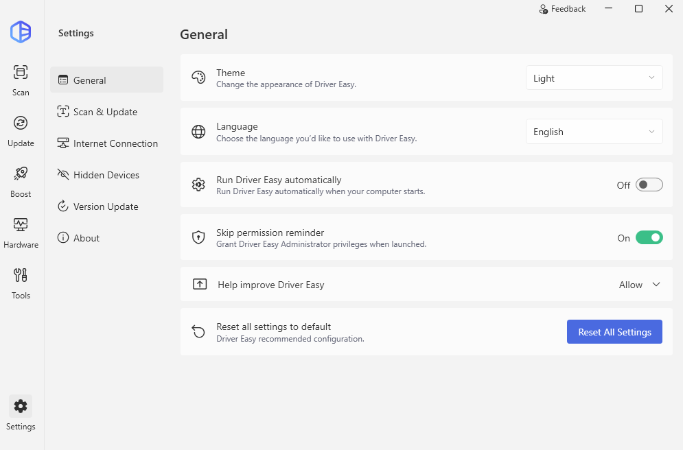The width and height of the screenshot is (683, 450).
Task: Select the Hidden Devices settings item
Action: click(x=106, y=175)
